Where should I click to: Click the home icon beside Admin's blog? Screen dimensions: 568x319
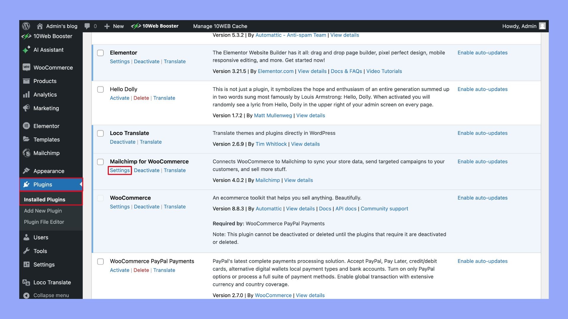(40, 26)
